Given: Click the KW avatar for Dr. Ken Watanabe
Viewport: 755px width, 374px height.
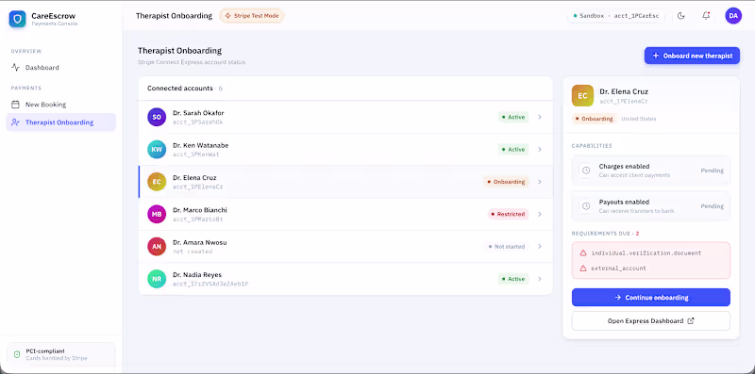Looking at the screenshot, I should pyautogui.click(x=157, y=150).
